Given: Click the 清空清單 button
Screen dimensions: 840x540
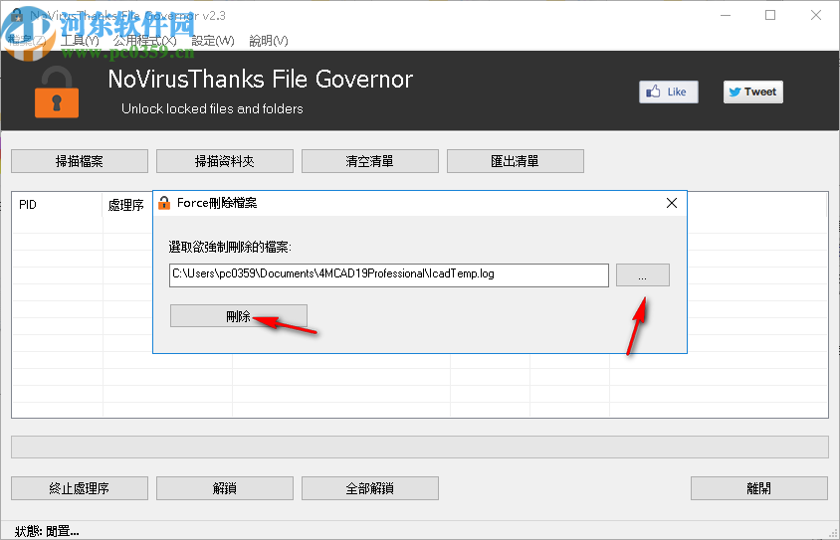Looking at the screenshot, I should tap(369, 161).
